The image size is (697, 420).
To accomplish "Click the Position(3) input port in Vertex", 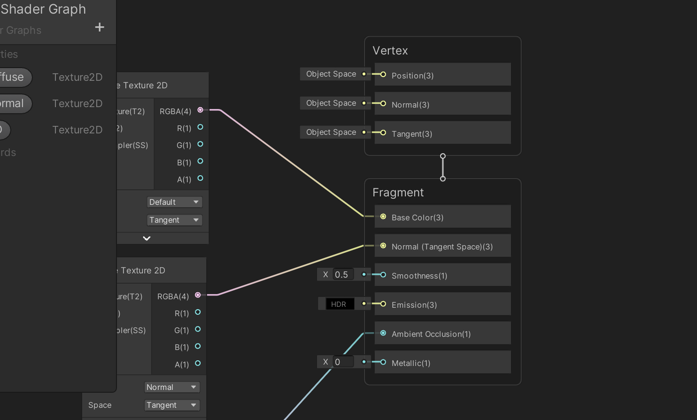I will pos(383,75).
